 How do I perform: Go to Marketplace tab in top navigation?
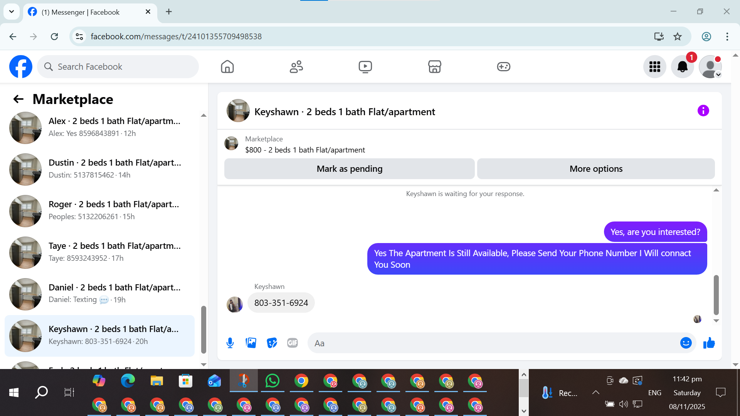[434, 67]
